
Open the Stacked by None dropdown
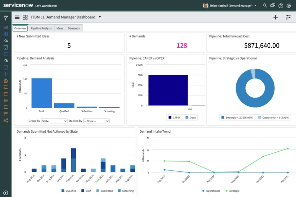coord(96,121)
